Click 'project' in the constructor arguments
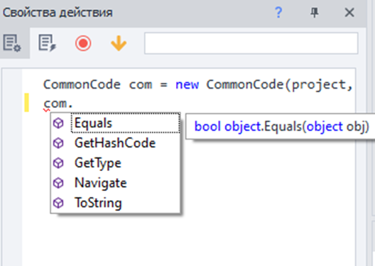375x266 pixels. click(319, 85)
